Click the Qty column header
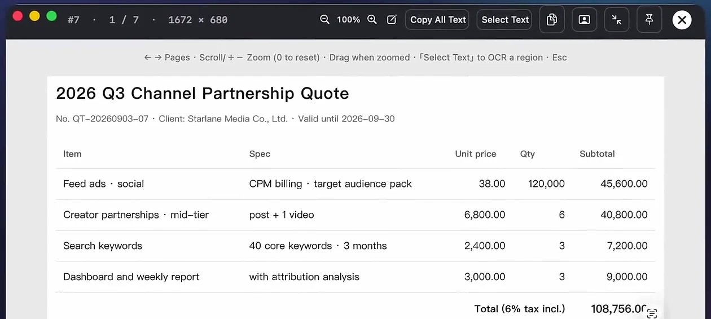 pos(528,154)
